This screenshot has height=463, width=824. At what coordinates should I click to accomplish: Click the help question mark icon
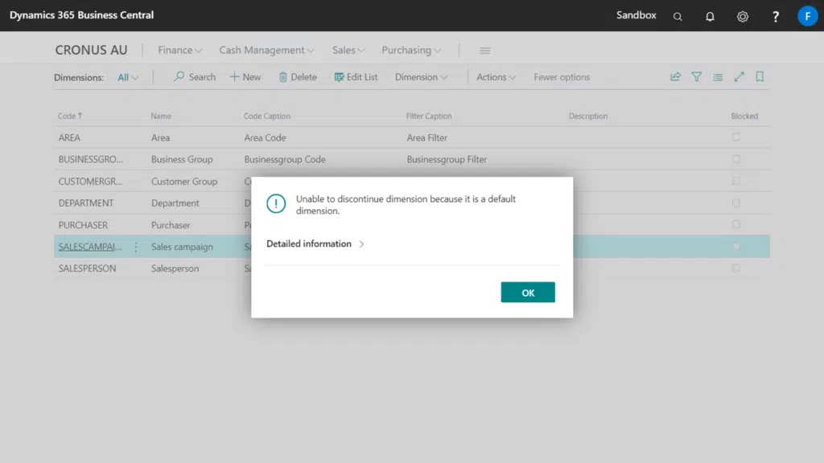click(776, 16)
